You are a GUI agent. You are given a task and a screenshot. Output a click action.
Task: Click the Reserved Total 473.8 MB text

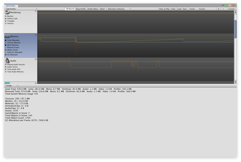tap(18, 91)
